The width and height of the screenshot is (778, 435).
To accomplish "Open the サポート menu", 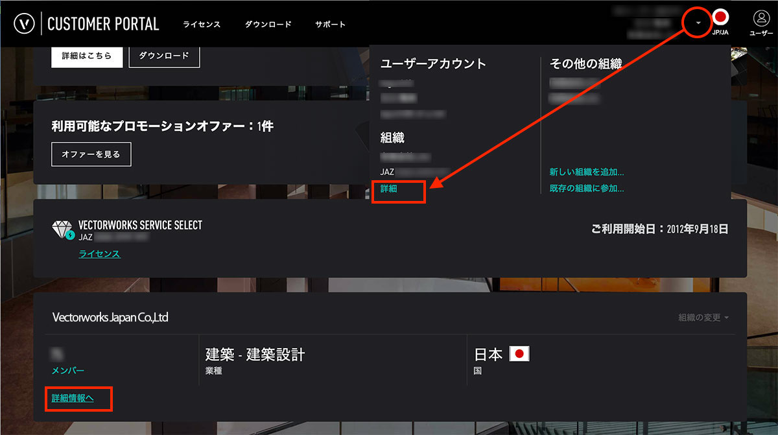I will (331, 25).
